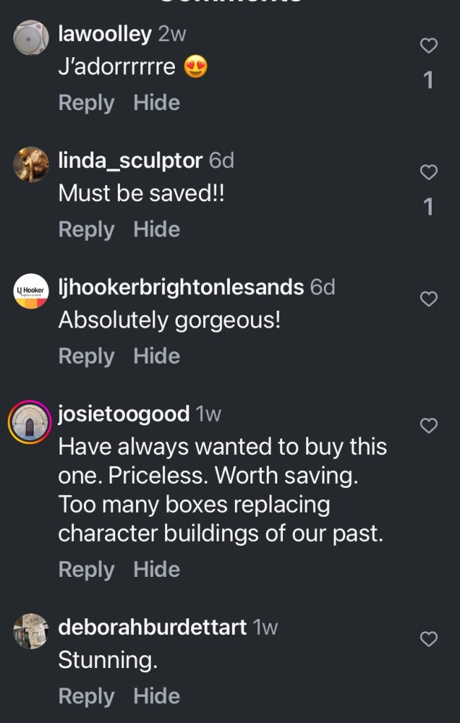Image resolution: width=460 pixels, height=723 pixels.
Task: Reply to lawoolley's comment
Action: 86,103
